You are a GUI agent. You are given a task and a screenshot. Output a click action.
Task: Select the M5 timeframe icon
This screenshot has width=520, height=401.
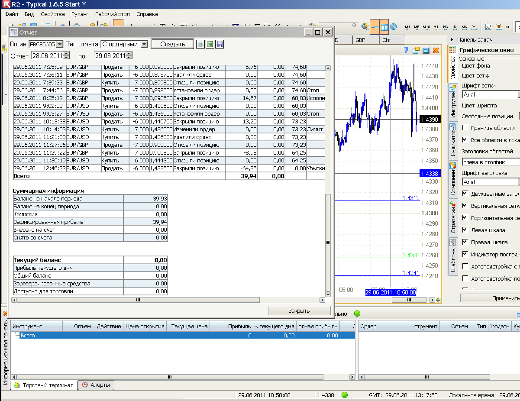tap(417, 27)
